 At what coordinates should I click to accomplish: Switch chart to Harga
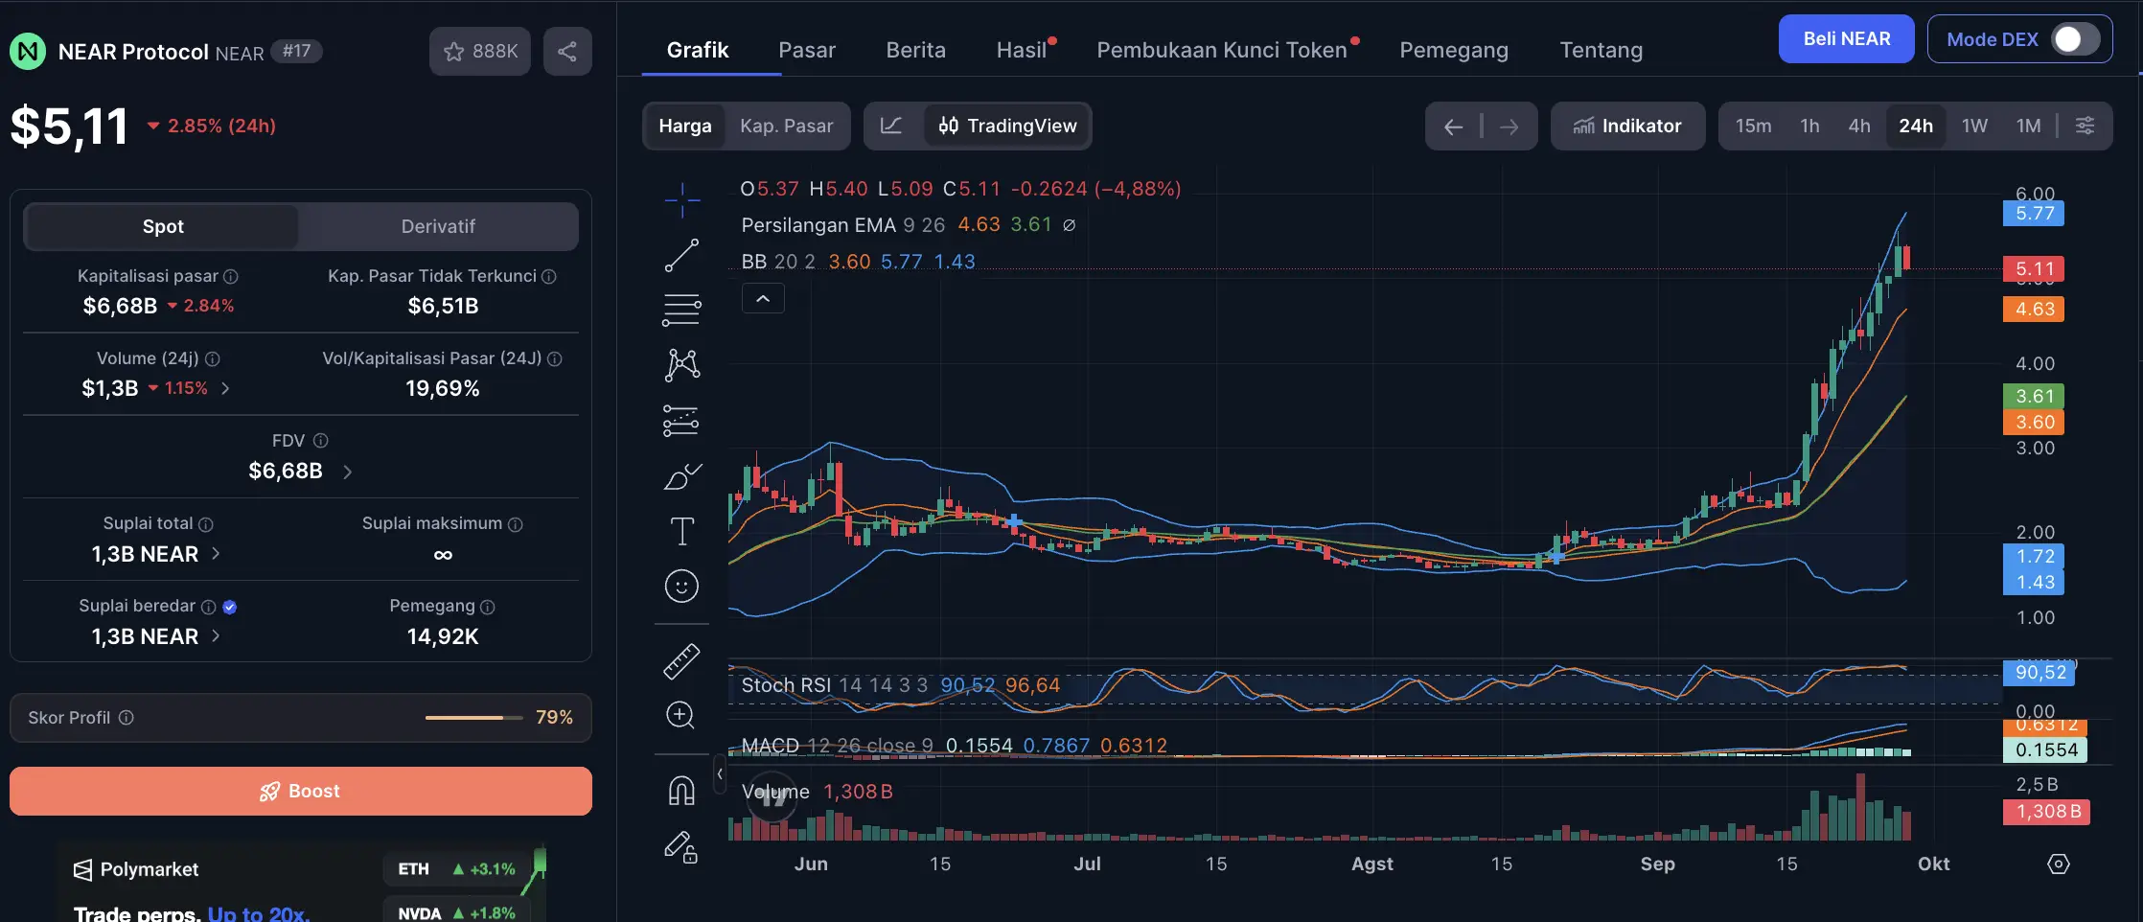(x=685, y=126)
